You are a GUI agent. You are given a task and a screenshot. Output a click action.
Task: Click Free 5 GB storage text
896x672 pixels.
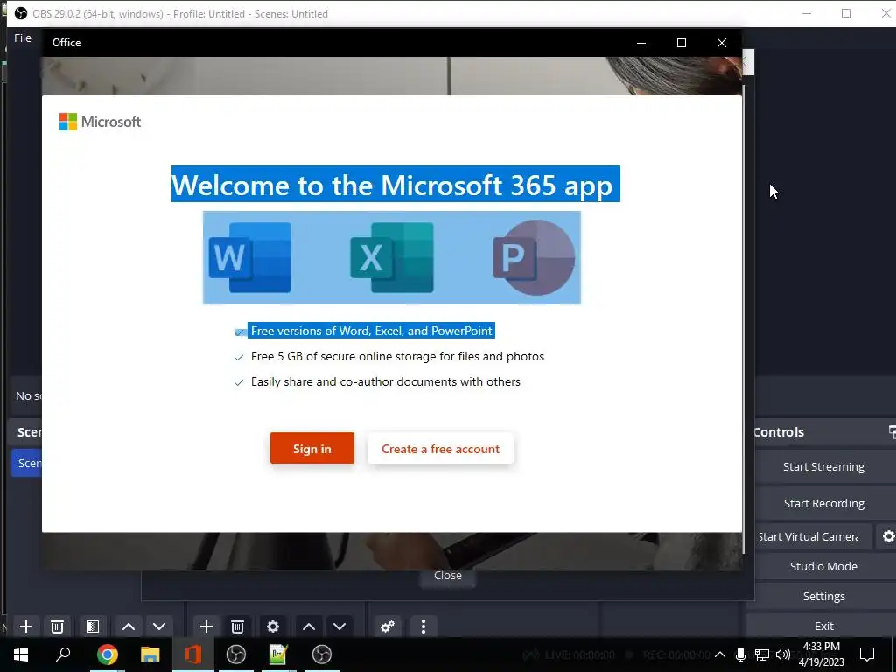pyautogui.click(x=398, y=357)
